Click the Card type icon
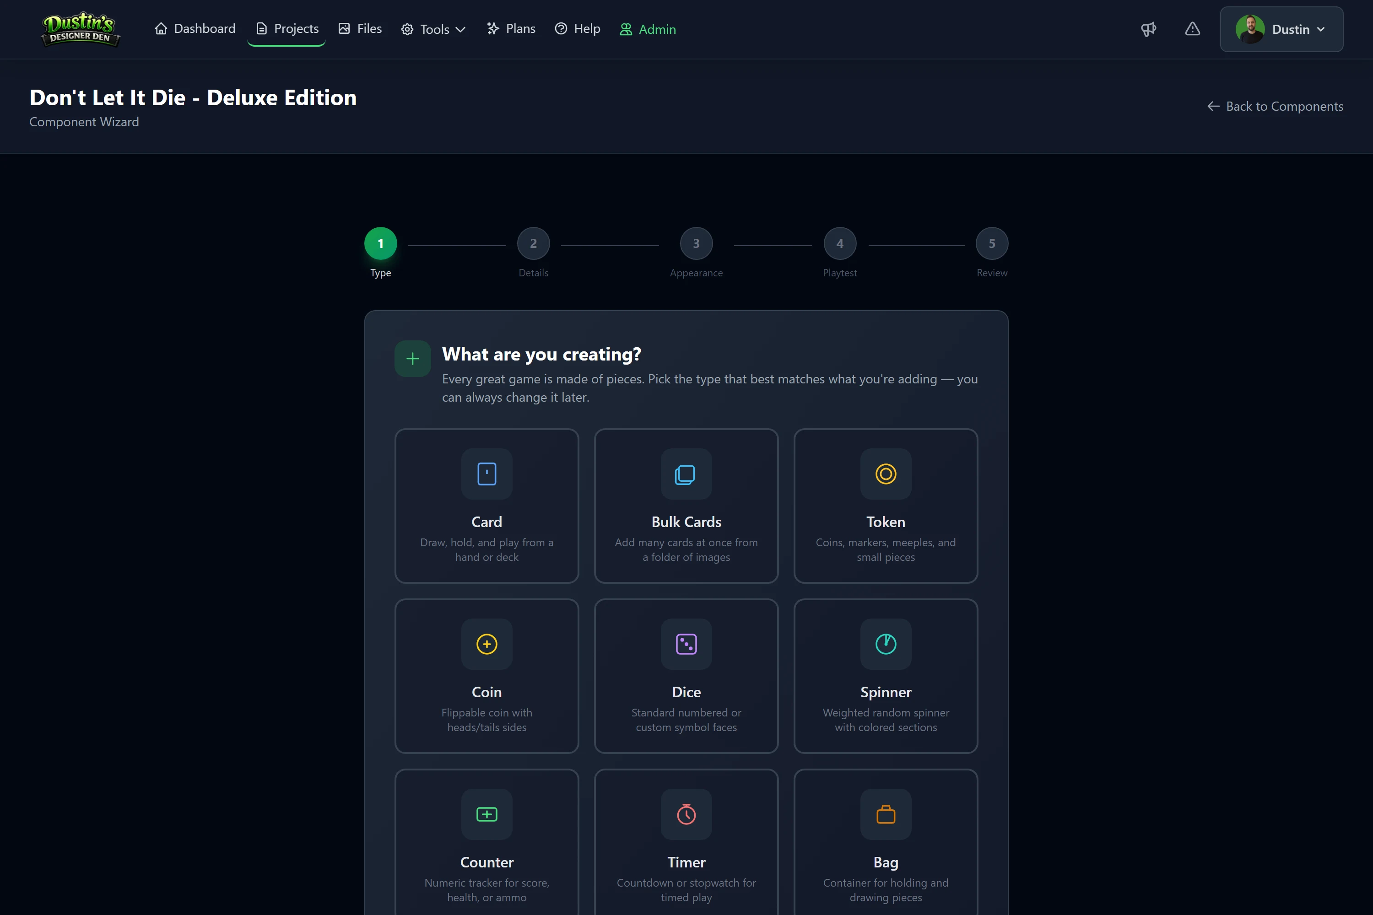 tap(487, 474)
